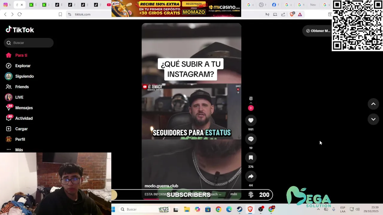Open Microsoft Store from the taskbar
383x215 pixels.
point(208,209)
